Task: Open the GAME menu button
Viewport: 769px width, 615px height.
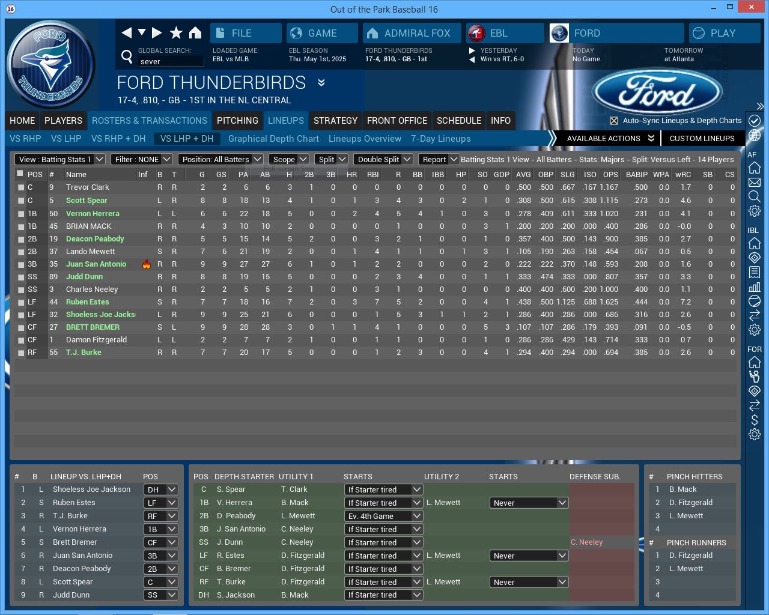Action: click(x=322, y=33)
